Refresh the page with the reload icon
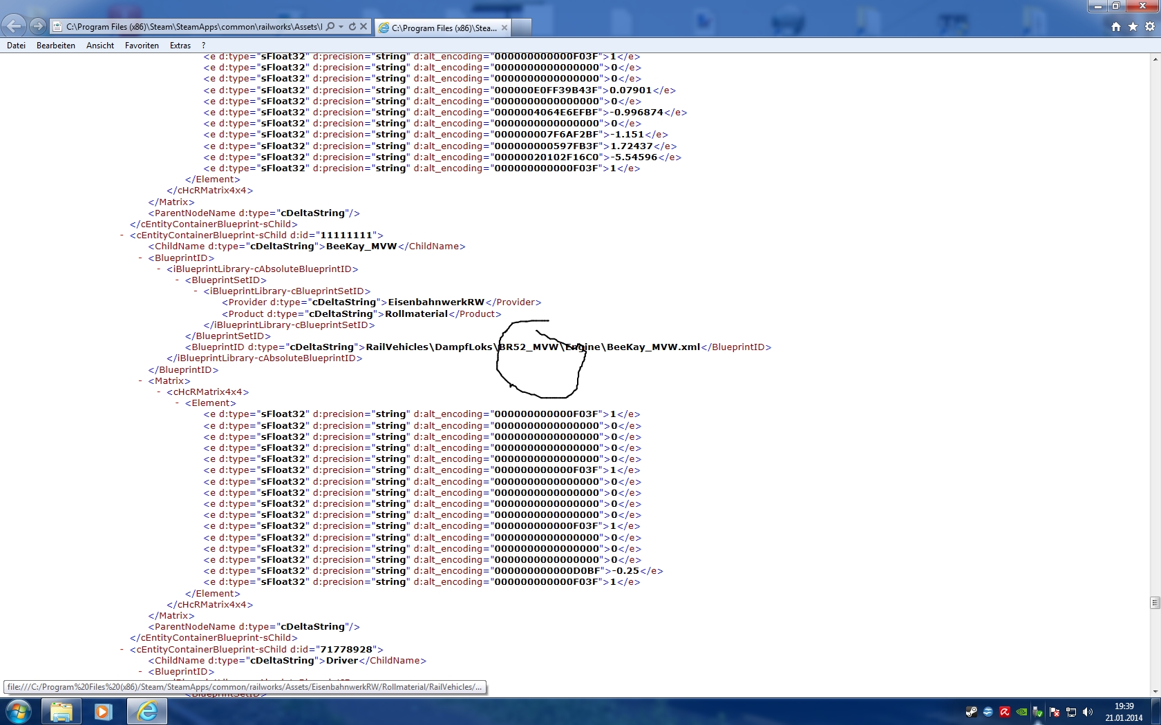 (352, 26)
